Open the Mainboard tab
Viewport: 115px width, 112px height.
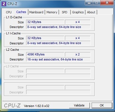pos(36,12)
